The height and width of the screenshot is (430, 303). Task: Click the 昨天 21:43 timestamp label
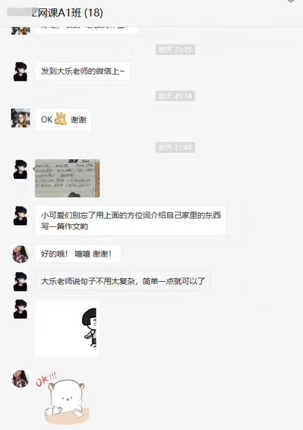(175, 148)
